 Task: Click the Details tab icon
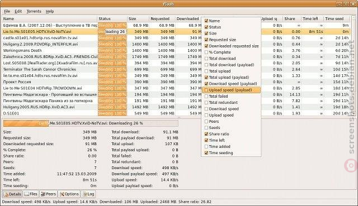6,194
